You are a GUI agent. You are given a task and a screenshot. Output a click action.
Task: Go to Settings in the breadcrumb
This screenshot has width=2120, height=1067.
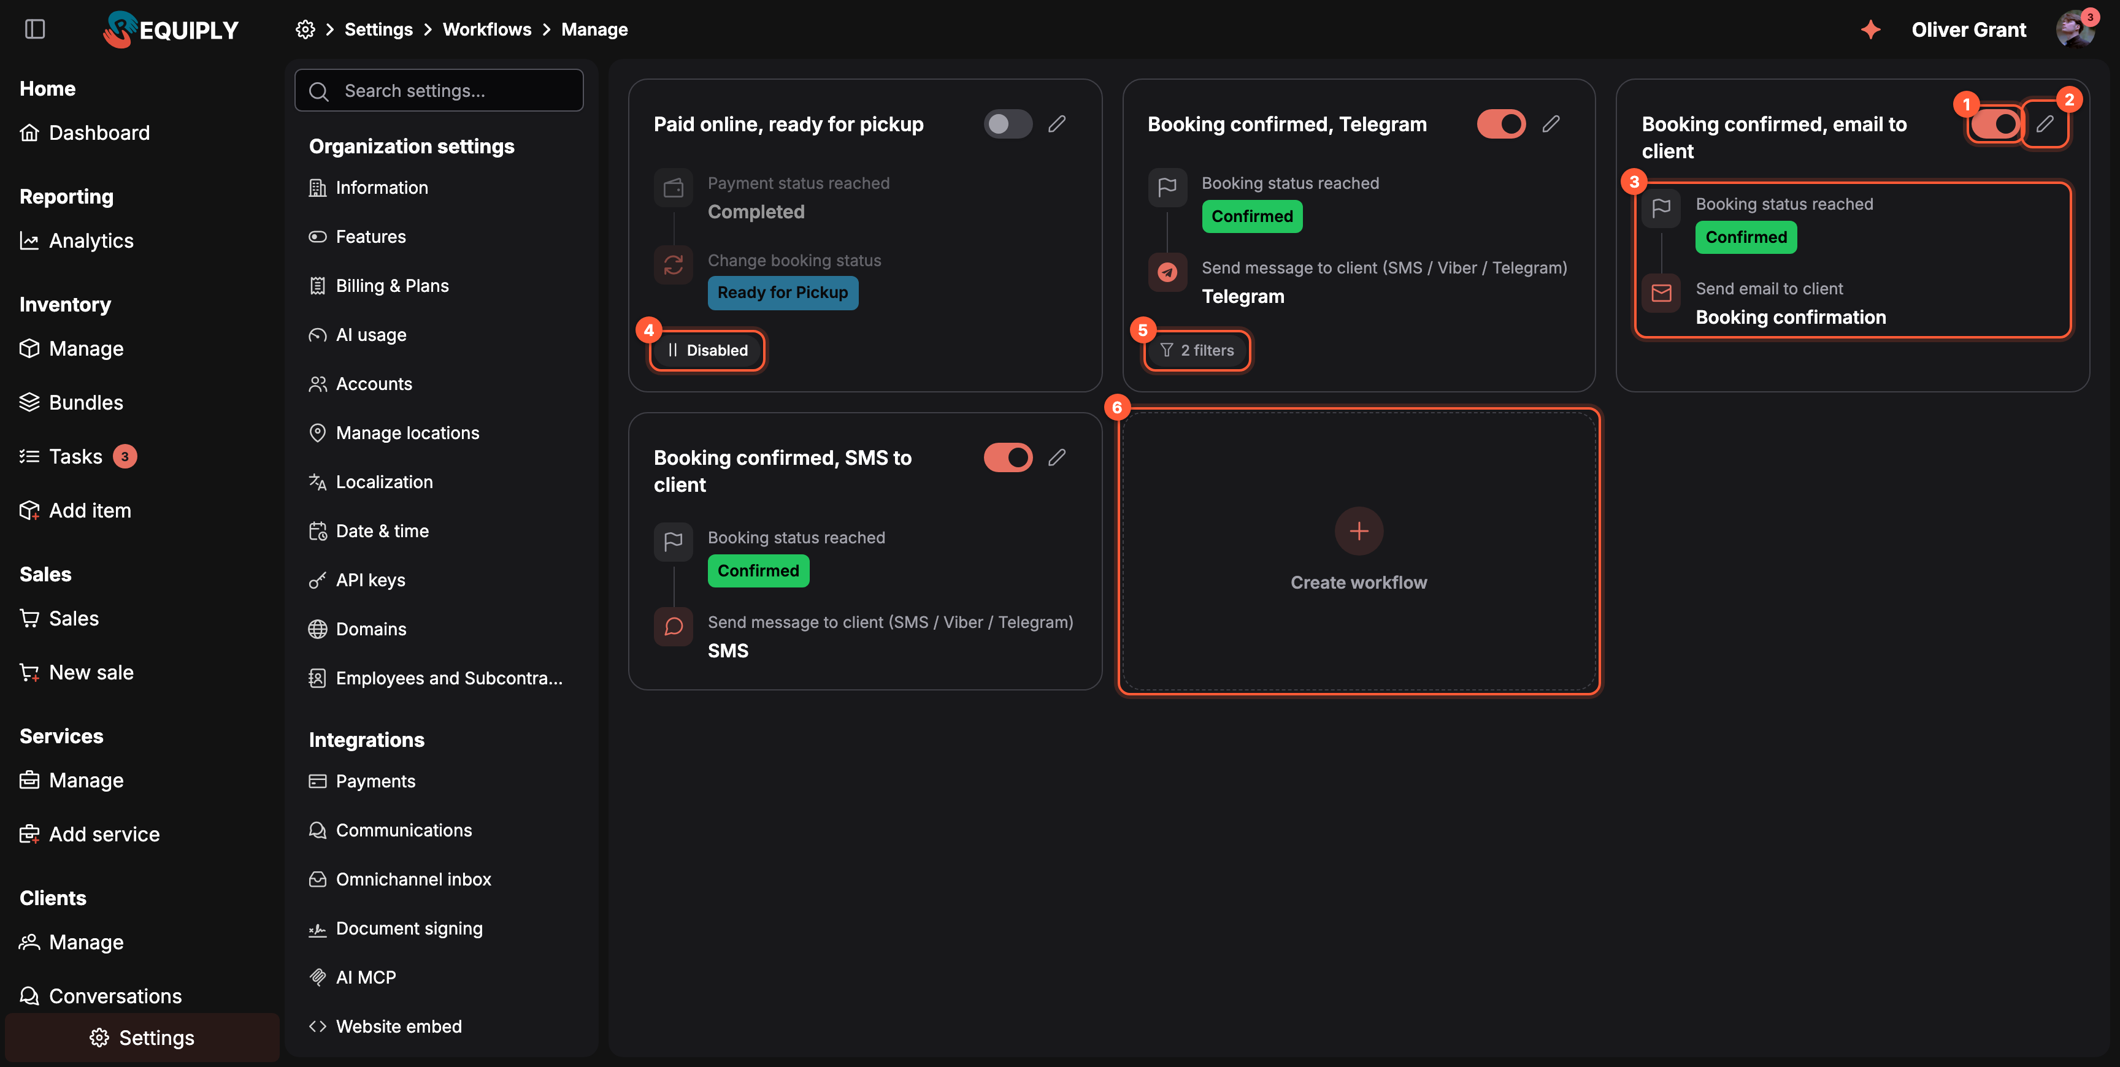(x=378, y=29)
